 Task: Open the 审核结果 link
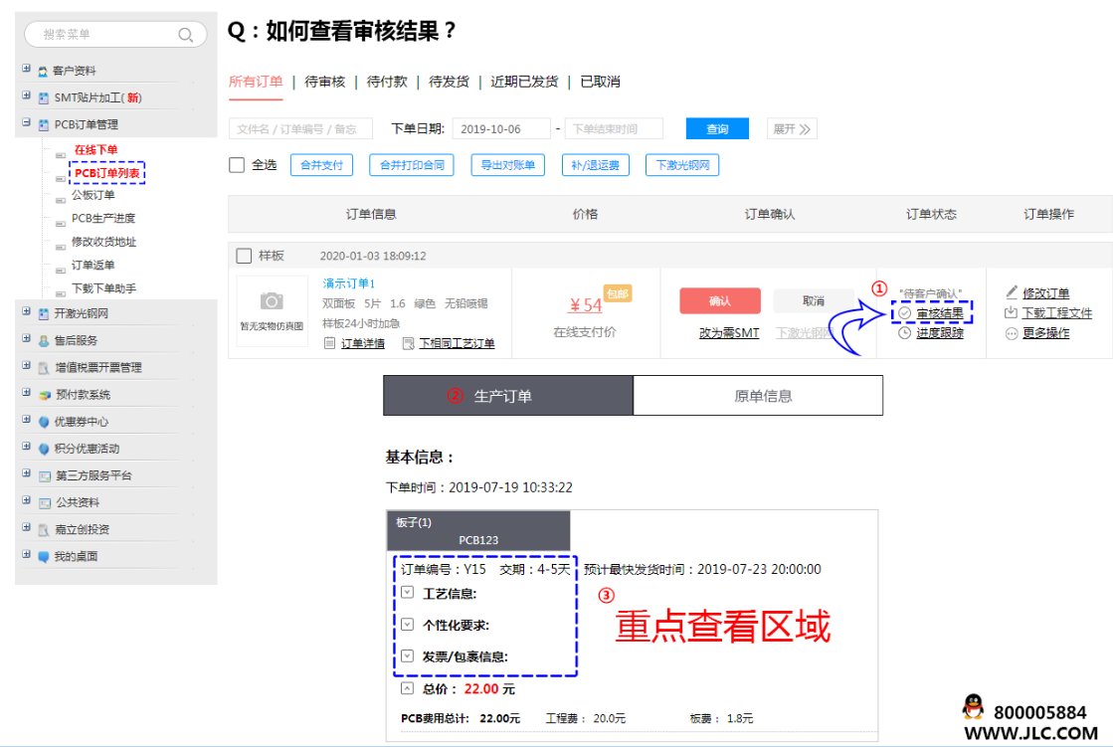(x=939, y=312)
